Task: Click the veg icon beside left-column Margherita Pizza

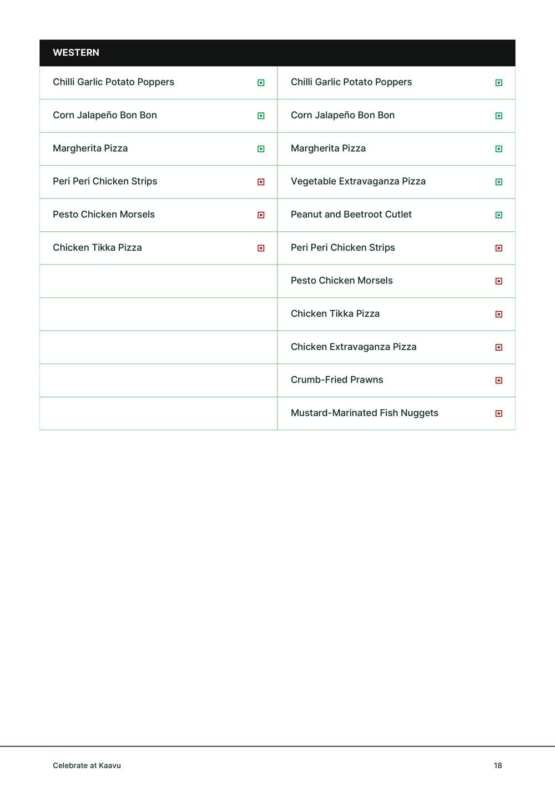Action: [261, 149]
